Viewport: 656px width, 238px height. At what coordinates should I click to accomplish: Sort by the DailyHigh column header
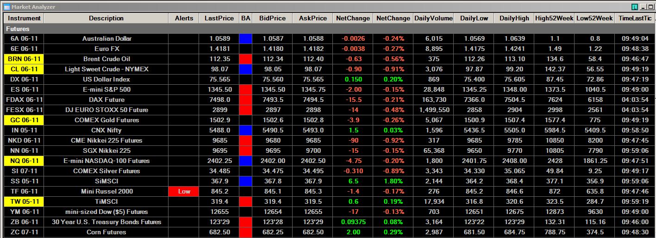tap(514, 19)
